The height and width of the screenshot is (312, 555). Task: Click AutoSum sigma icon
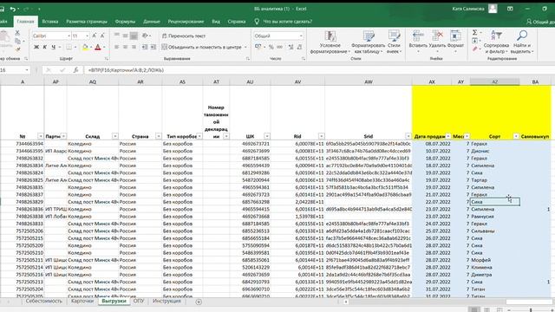coord(474,33)
